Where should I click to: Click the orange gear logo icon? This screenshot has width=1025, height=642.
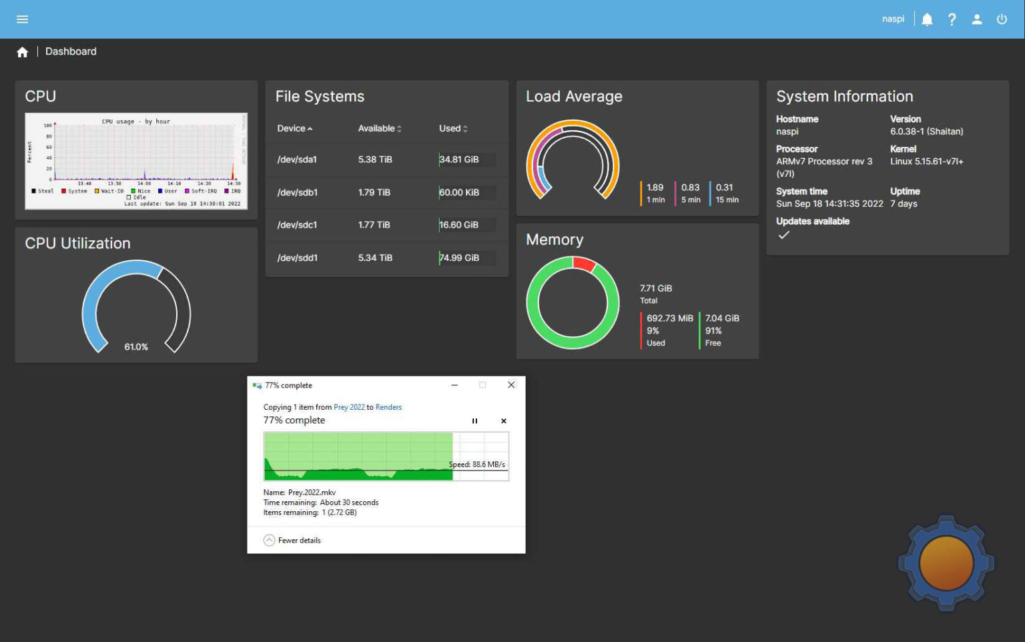946,563
